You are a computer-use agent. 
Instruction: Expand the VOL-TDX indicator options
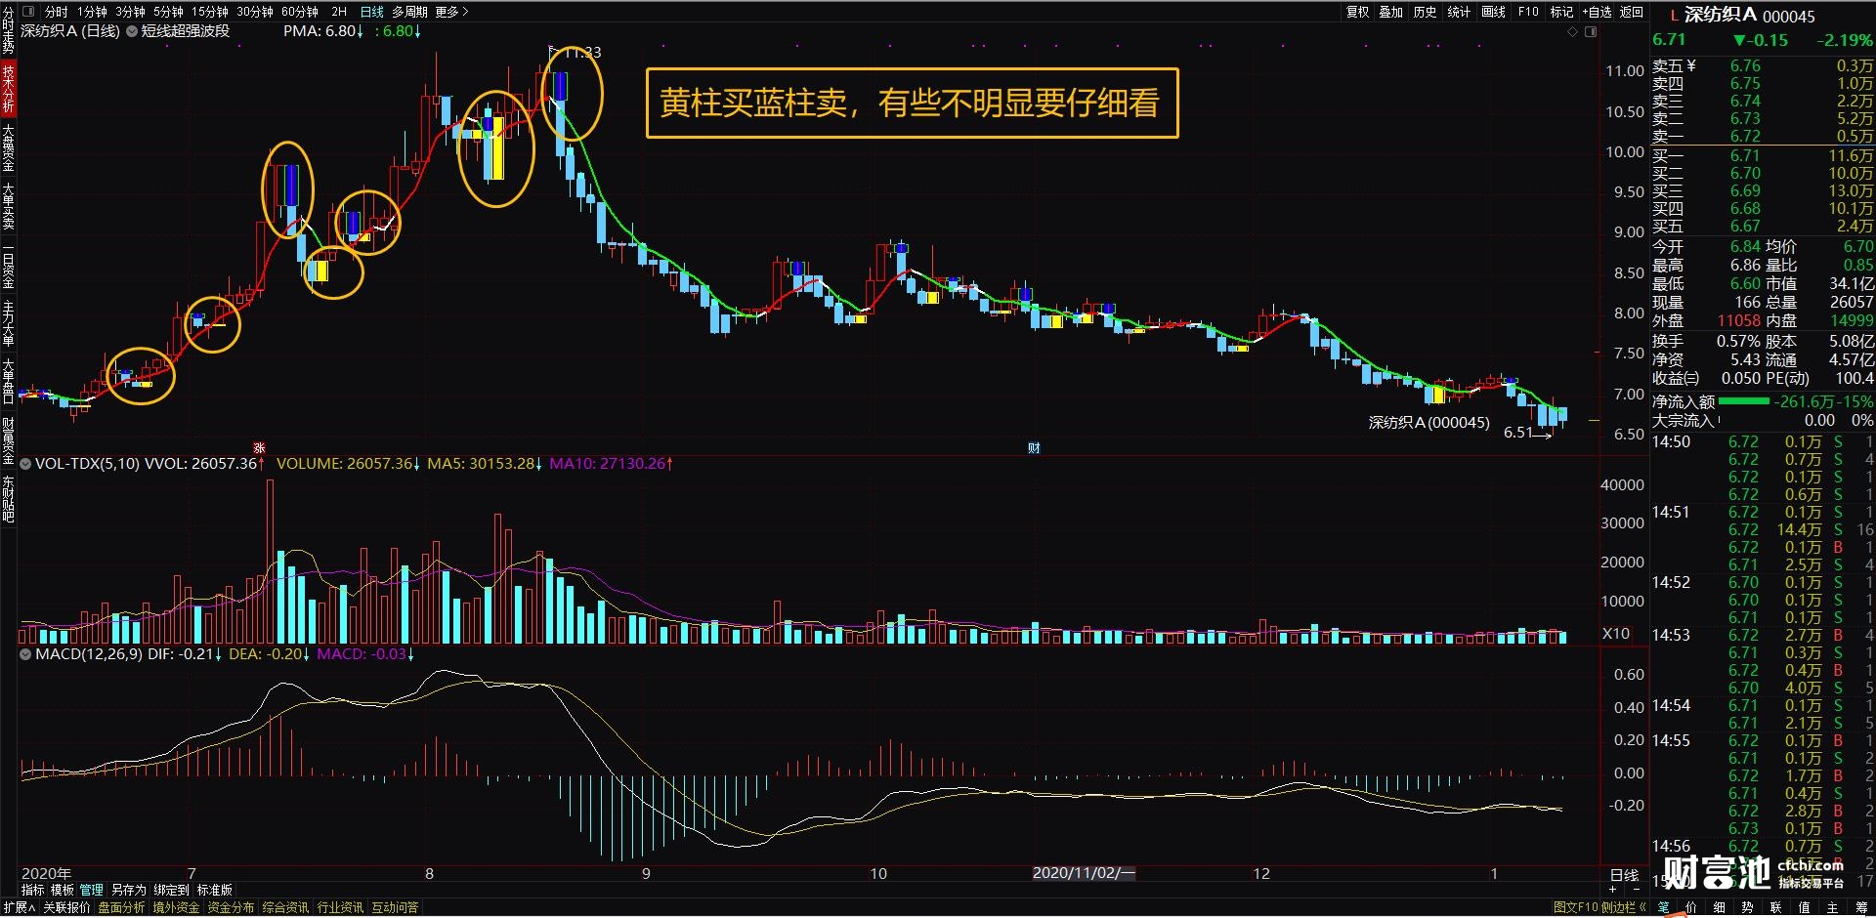[25, 464]
